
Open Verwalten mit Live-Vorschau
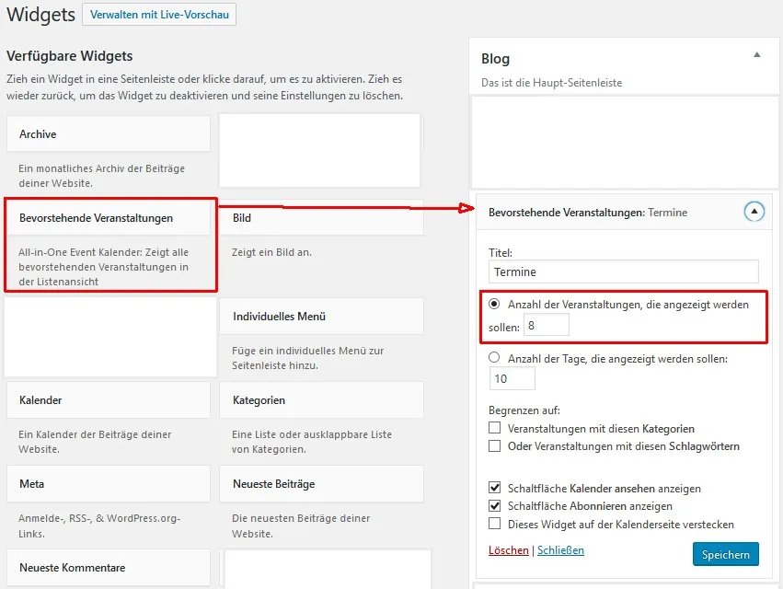pyautogui.click(x=159, y=15)
